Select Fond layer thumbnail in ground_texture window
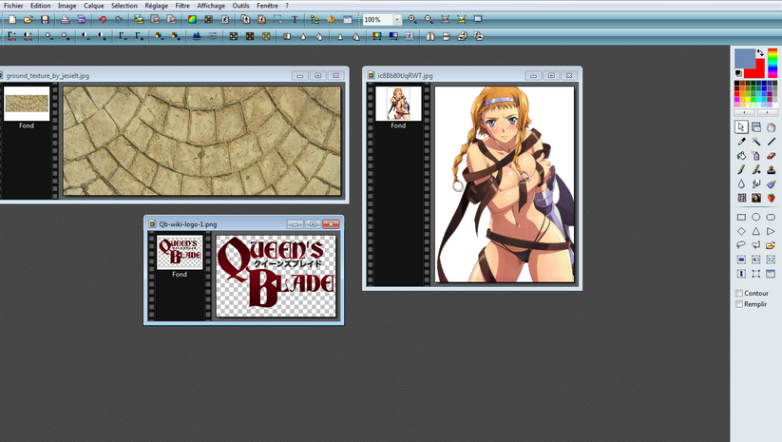The image size is (782, 442). click(27, 104)
